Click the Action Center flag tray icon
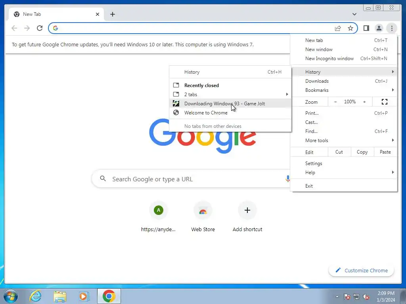The image size is (406, 304). pyautogui.click(x=347, y=296)
